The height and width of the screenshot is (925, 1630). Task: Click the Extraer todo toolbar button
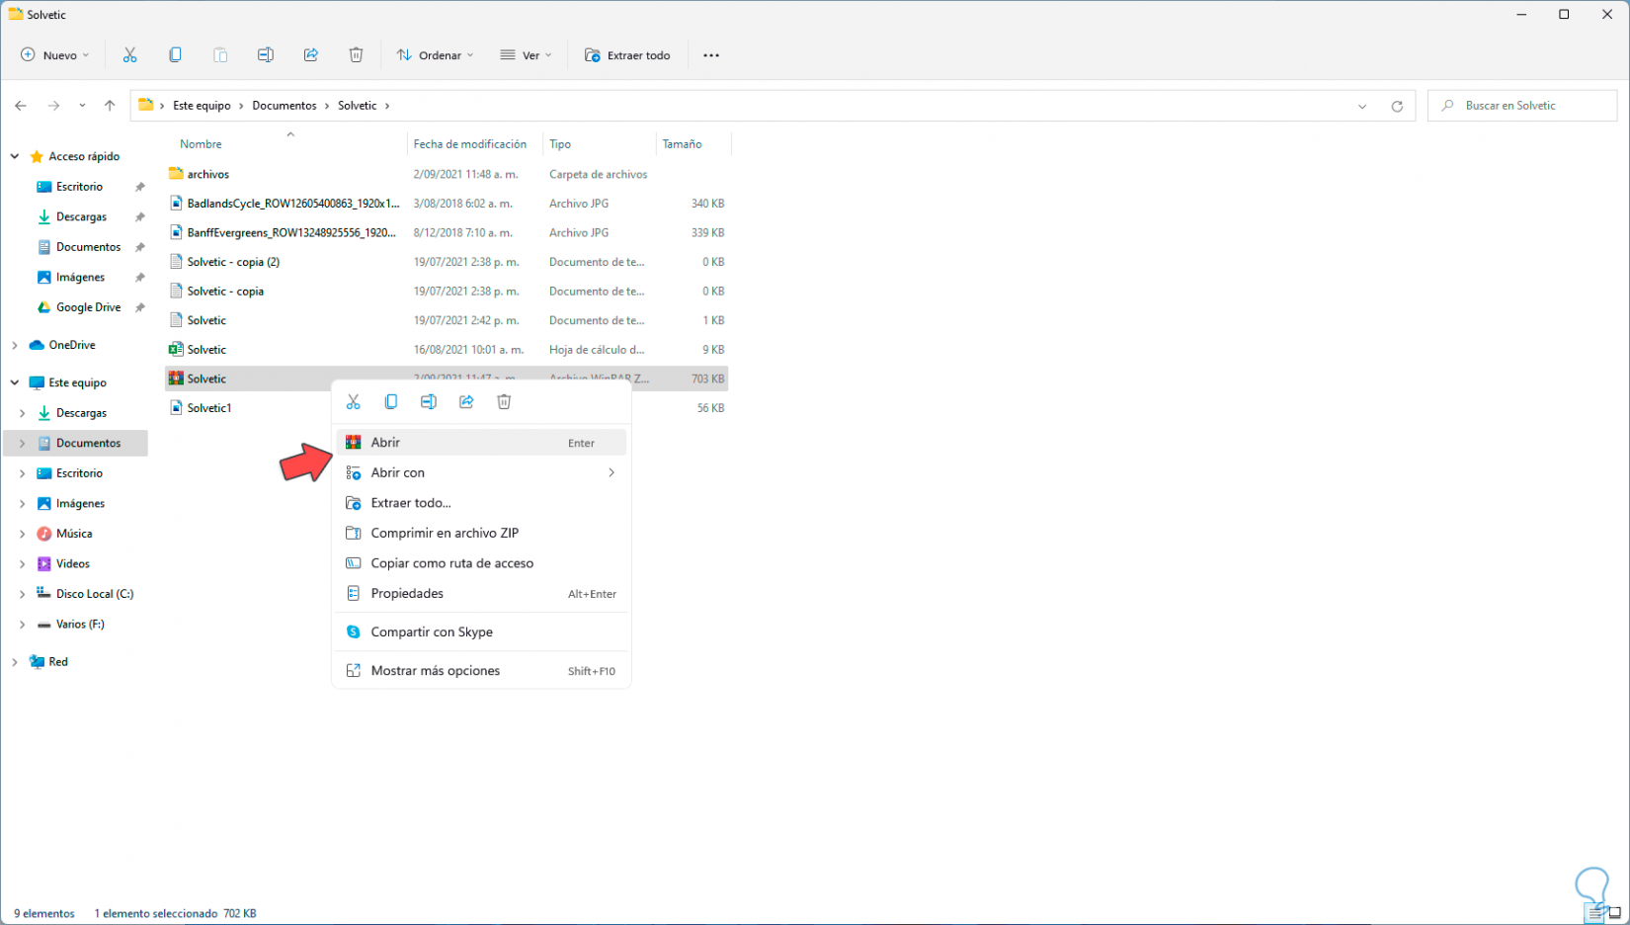(627, 55)
